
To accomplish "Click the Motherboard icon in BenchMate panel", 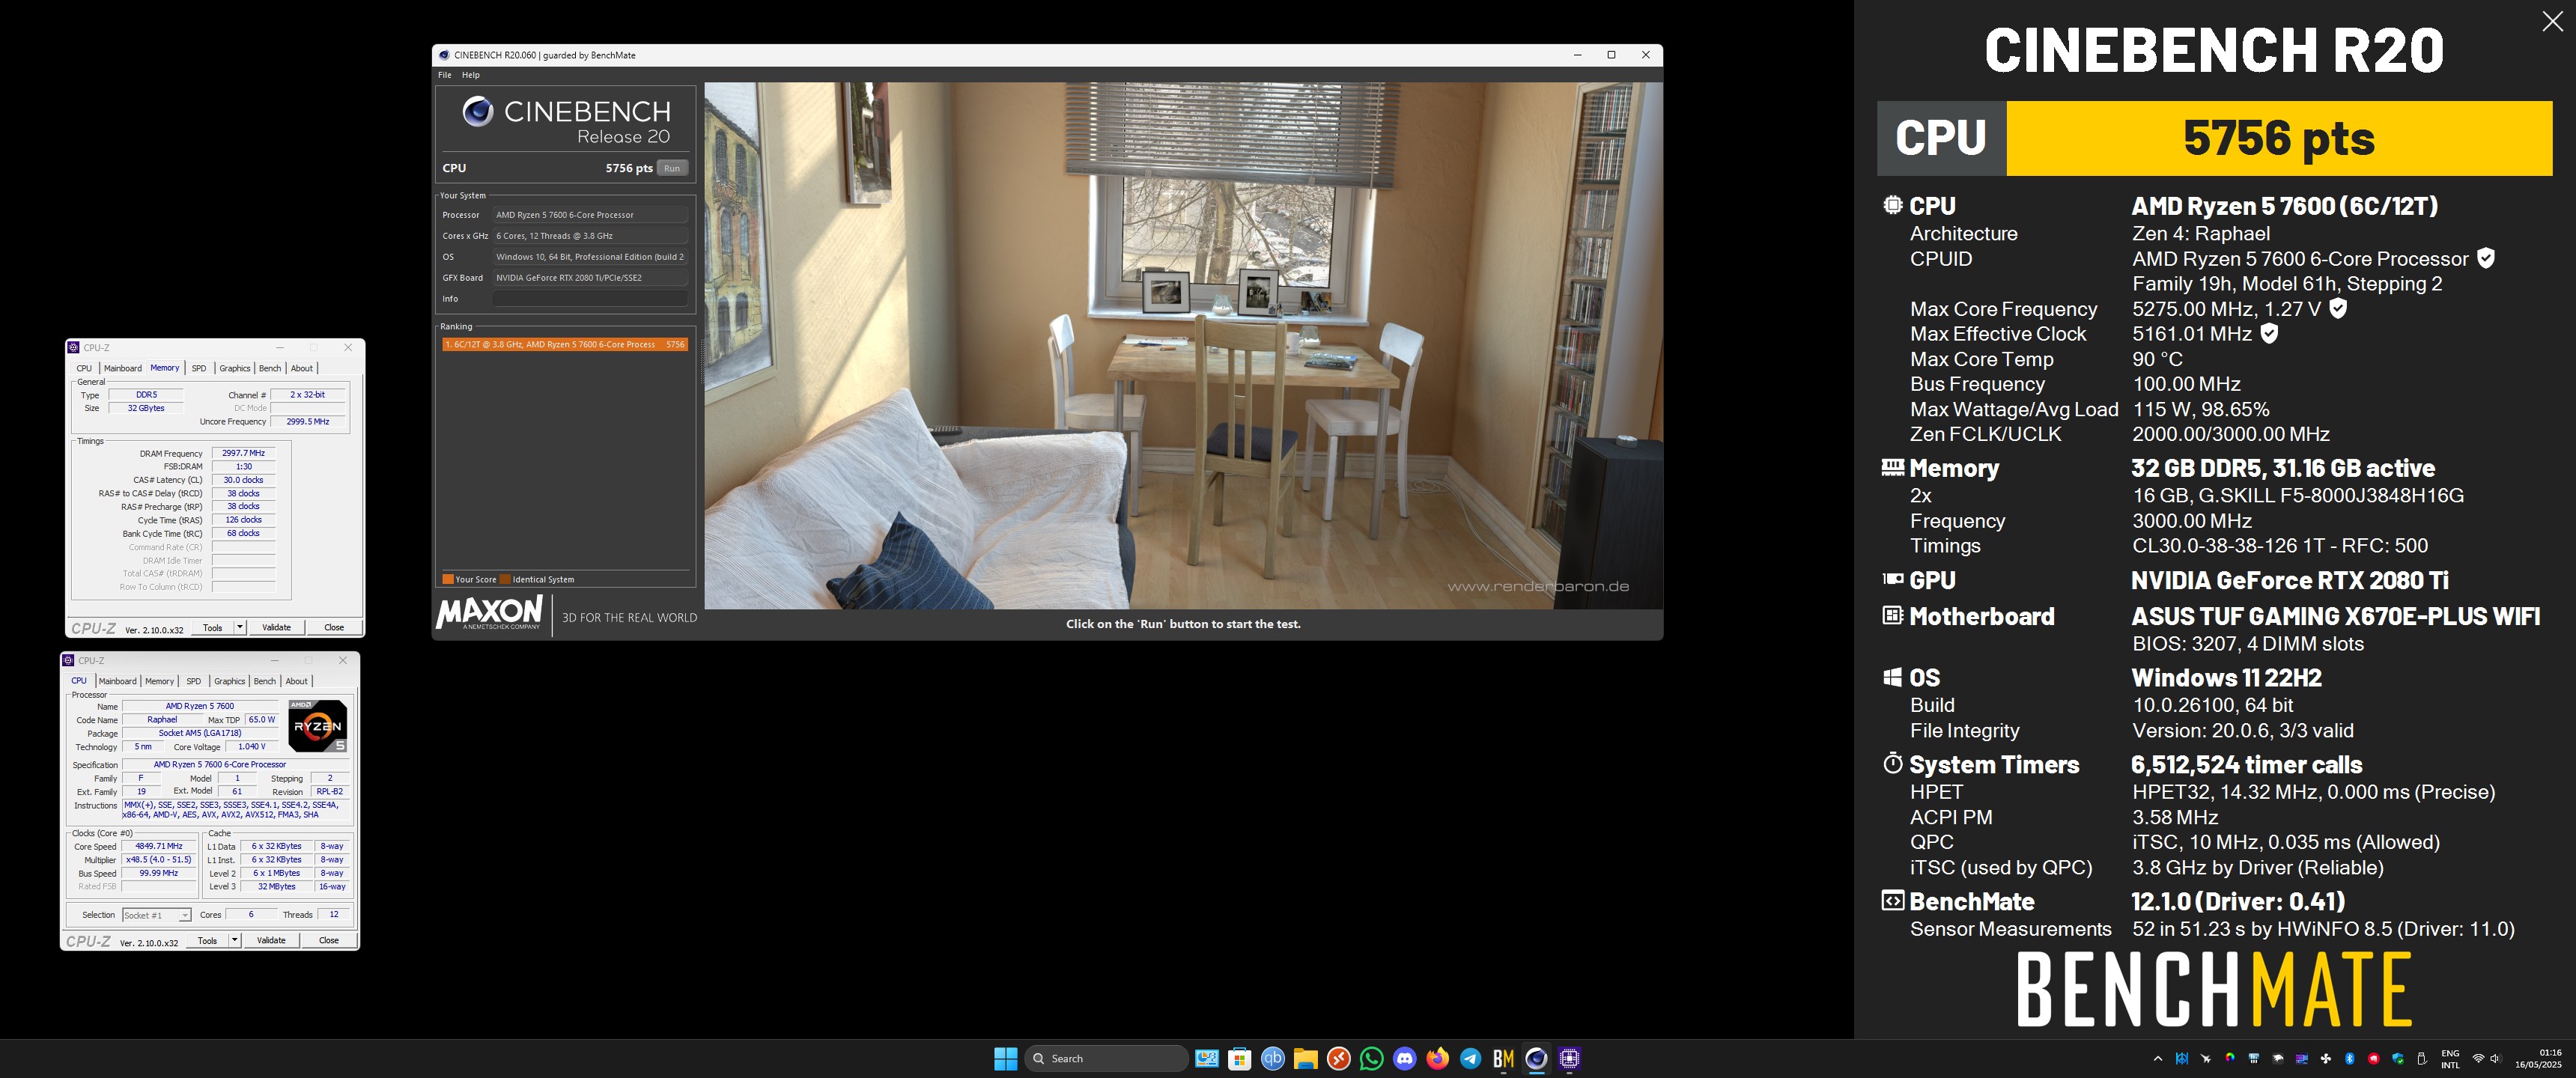I will (x=1892, y=615).
